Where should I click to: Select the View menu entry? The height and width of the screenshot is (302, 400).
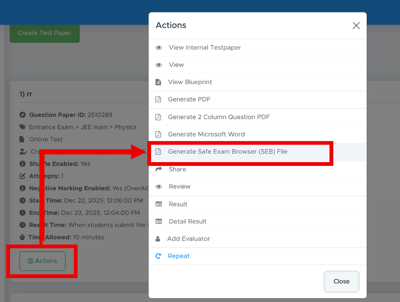click(257, 65)
